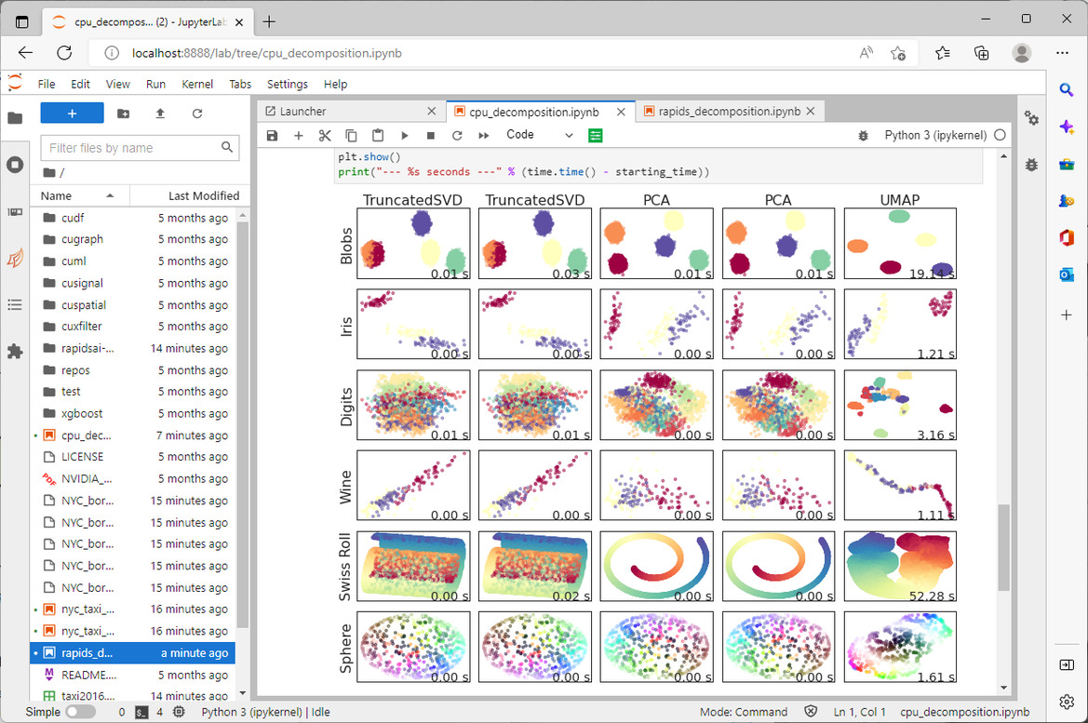
Task: Restart kernel and run all cells icon
Action: click(483, 135)
